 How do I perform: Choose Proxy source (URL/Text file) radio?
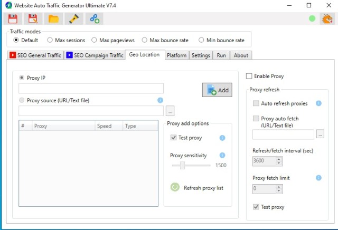[x=22, y=100]
